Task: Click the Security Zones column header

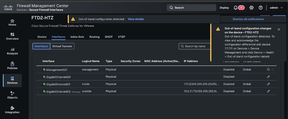Action: pos(130,61)
